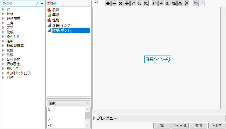226x129 pixels.
Task: Expand the 文字 function category
Action: (x=3, y=28)
